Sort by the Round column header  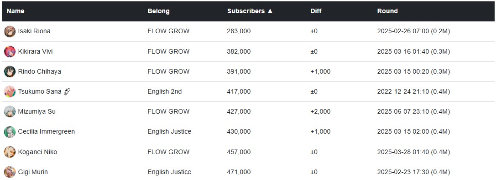(x=387, y=11)
